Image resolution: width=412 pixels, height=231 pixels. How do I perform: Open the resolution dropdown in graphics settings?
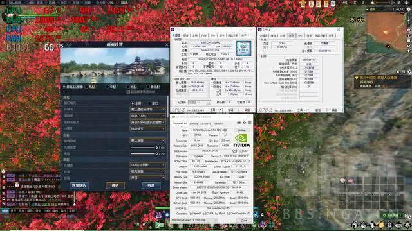tap(147, 110)
